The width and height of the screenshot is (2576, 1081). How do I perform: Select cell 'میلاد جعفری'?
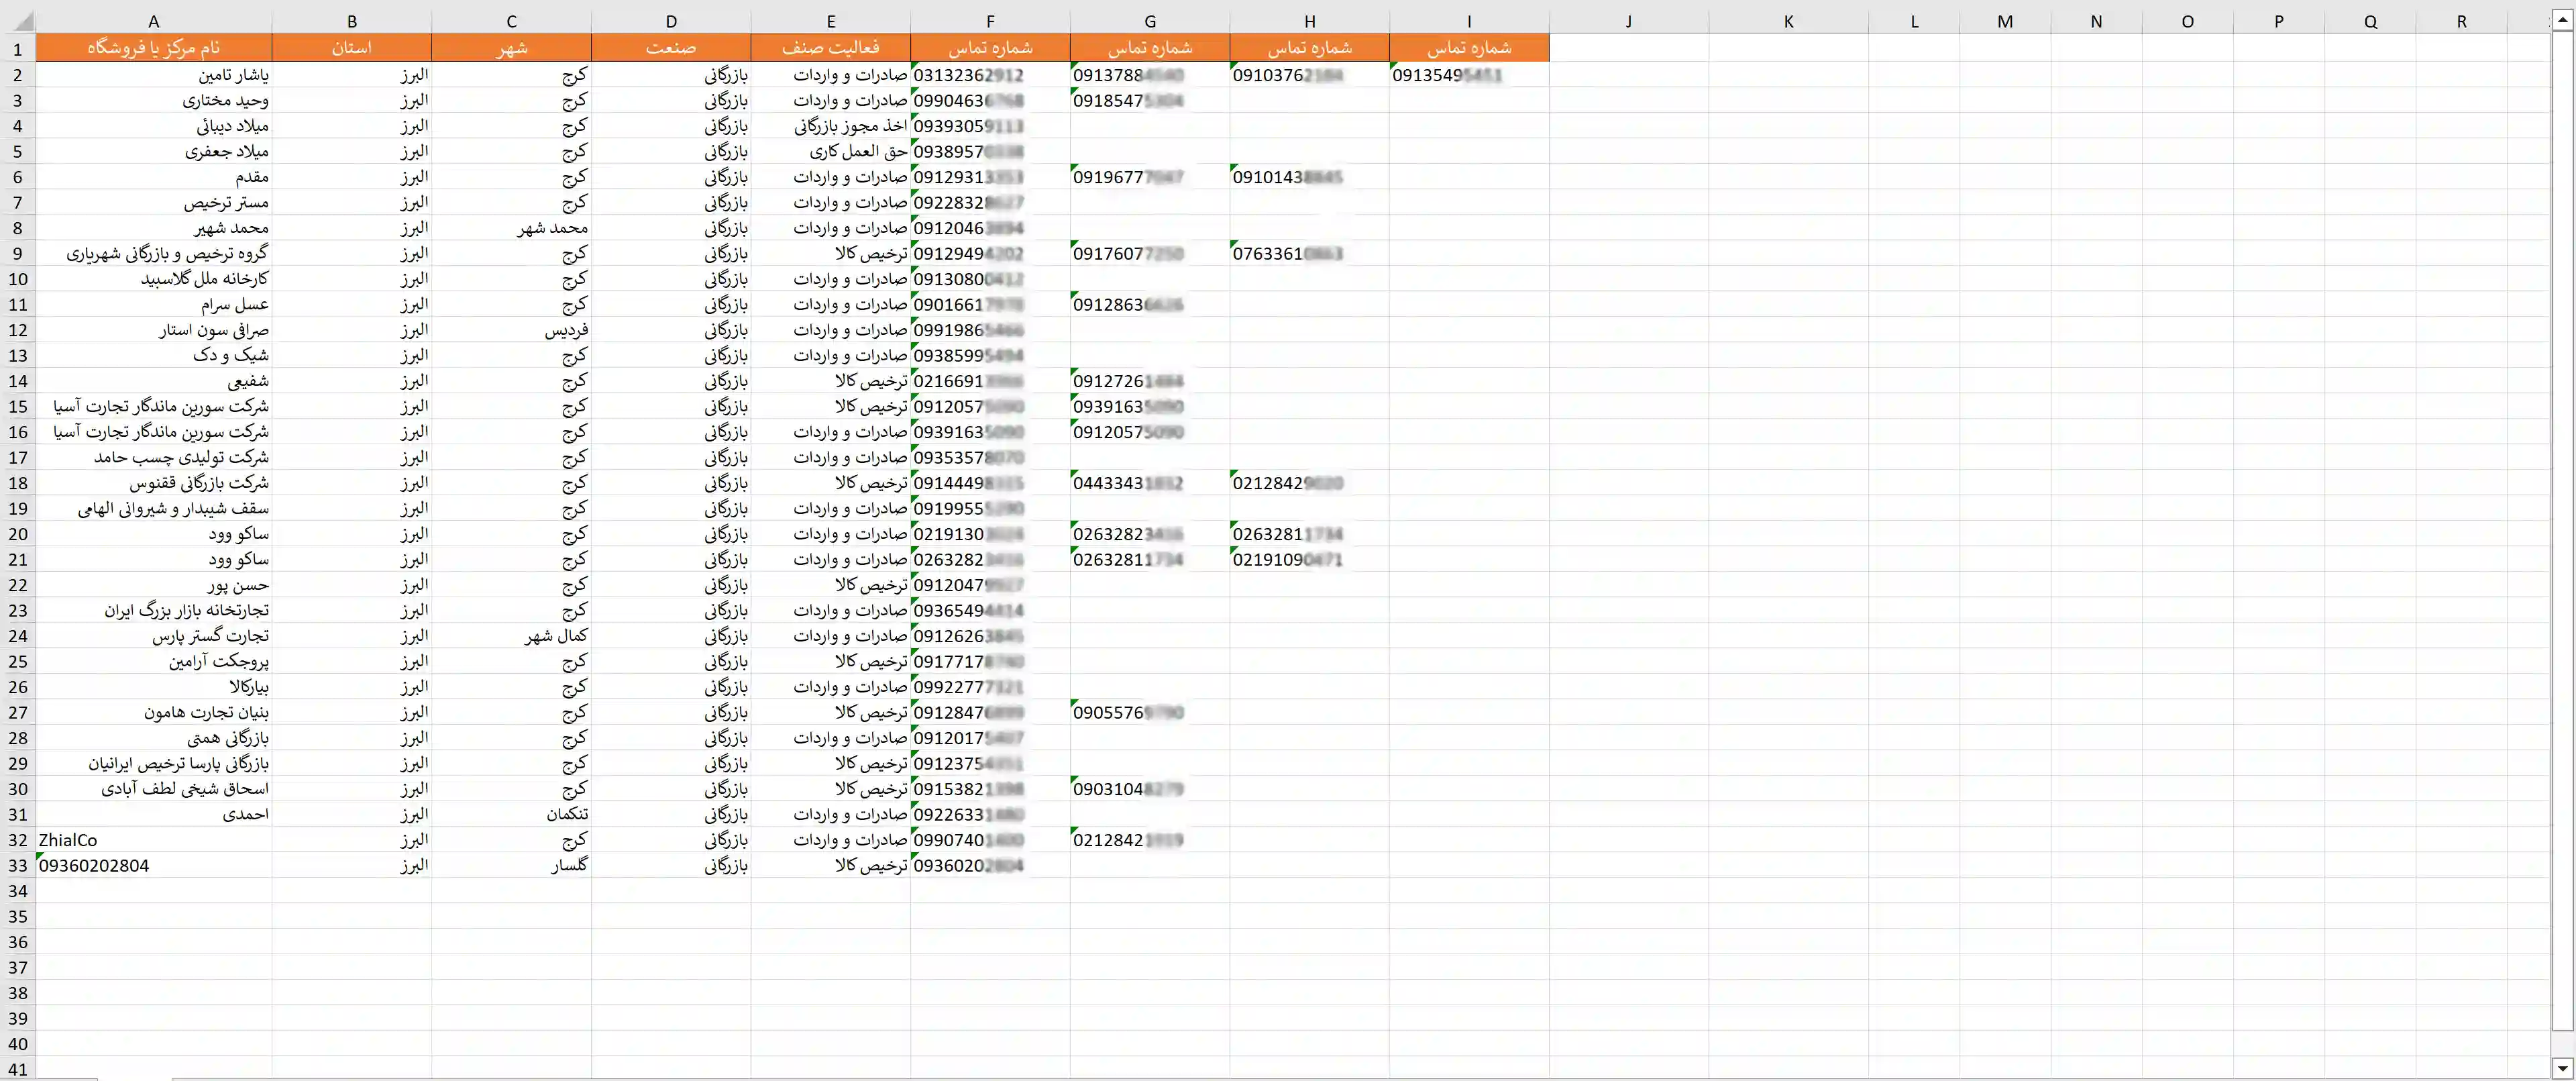[153, 151]
